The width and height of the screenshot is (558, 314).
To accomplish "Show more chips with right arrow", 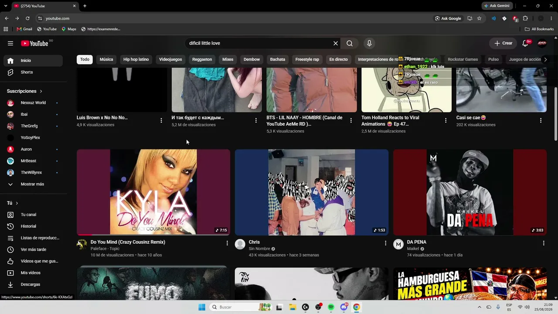I will point(545,59).
